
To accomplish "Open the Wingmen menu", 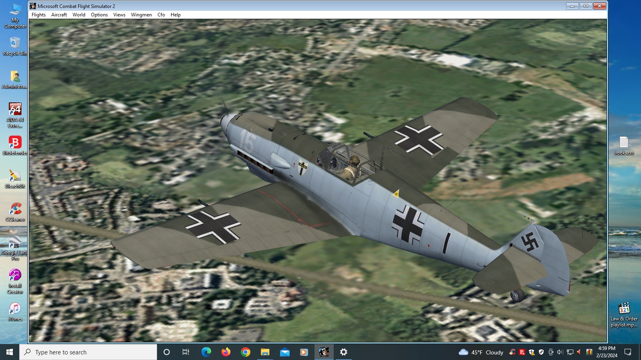I will pyautogui.click(x=141, y=15).
